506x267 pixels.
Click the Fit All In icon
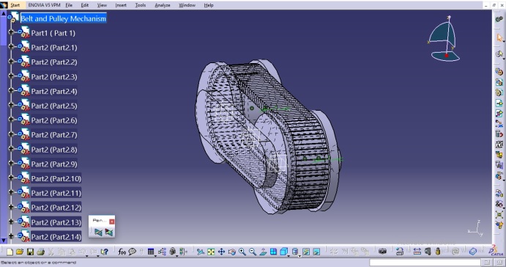click(x=211, y=252)
